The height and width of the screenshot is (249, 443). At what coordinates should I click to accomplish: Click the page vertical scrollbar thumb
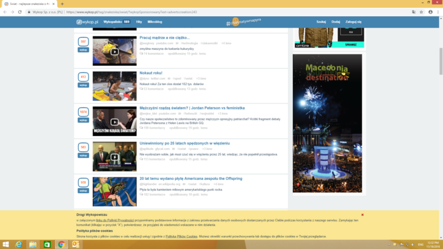click(441, 61)
